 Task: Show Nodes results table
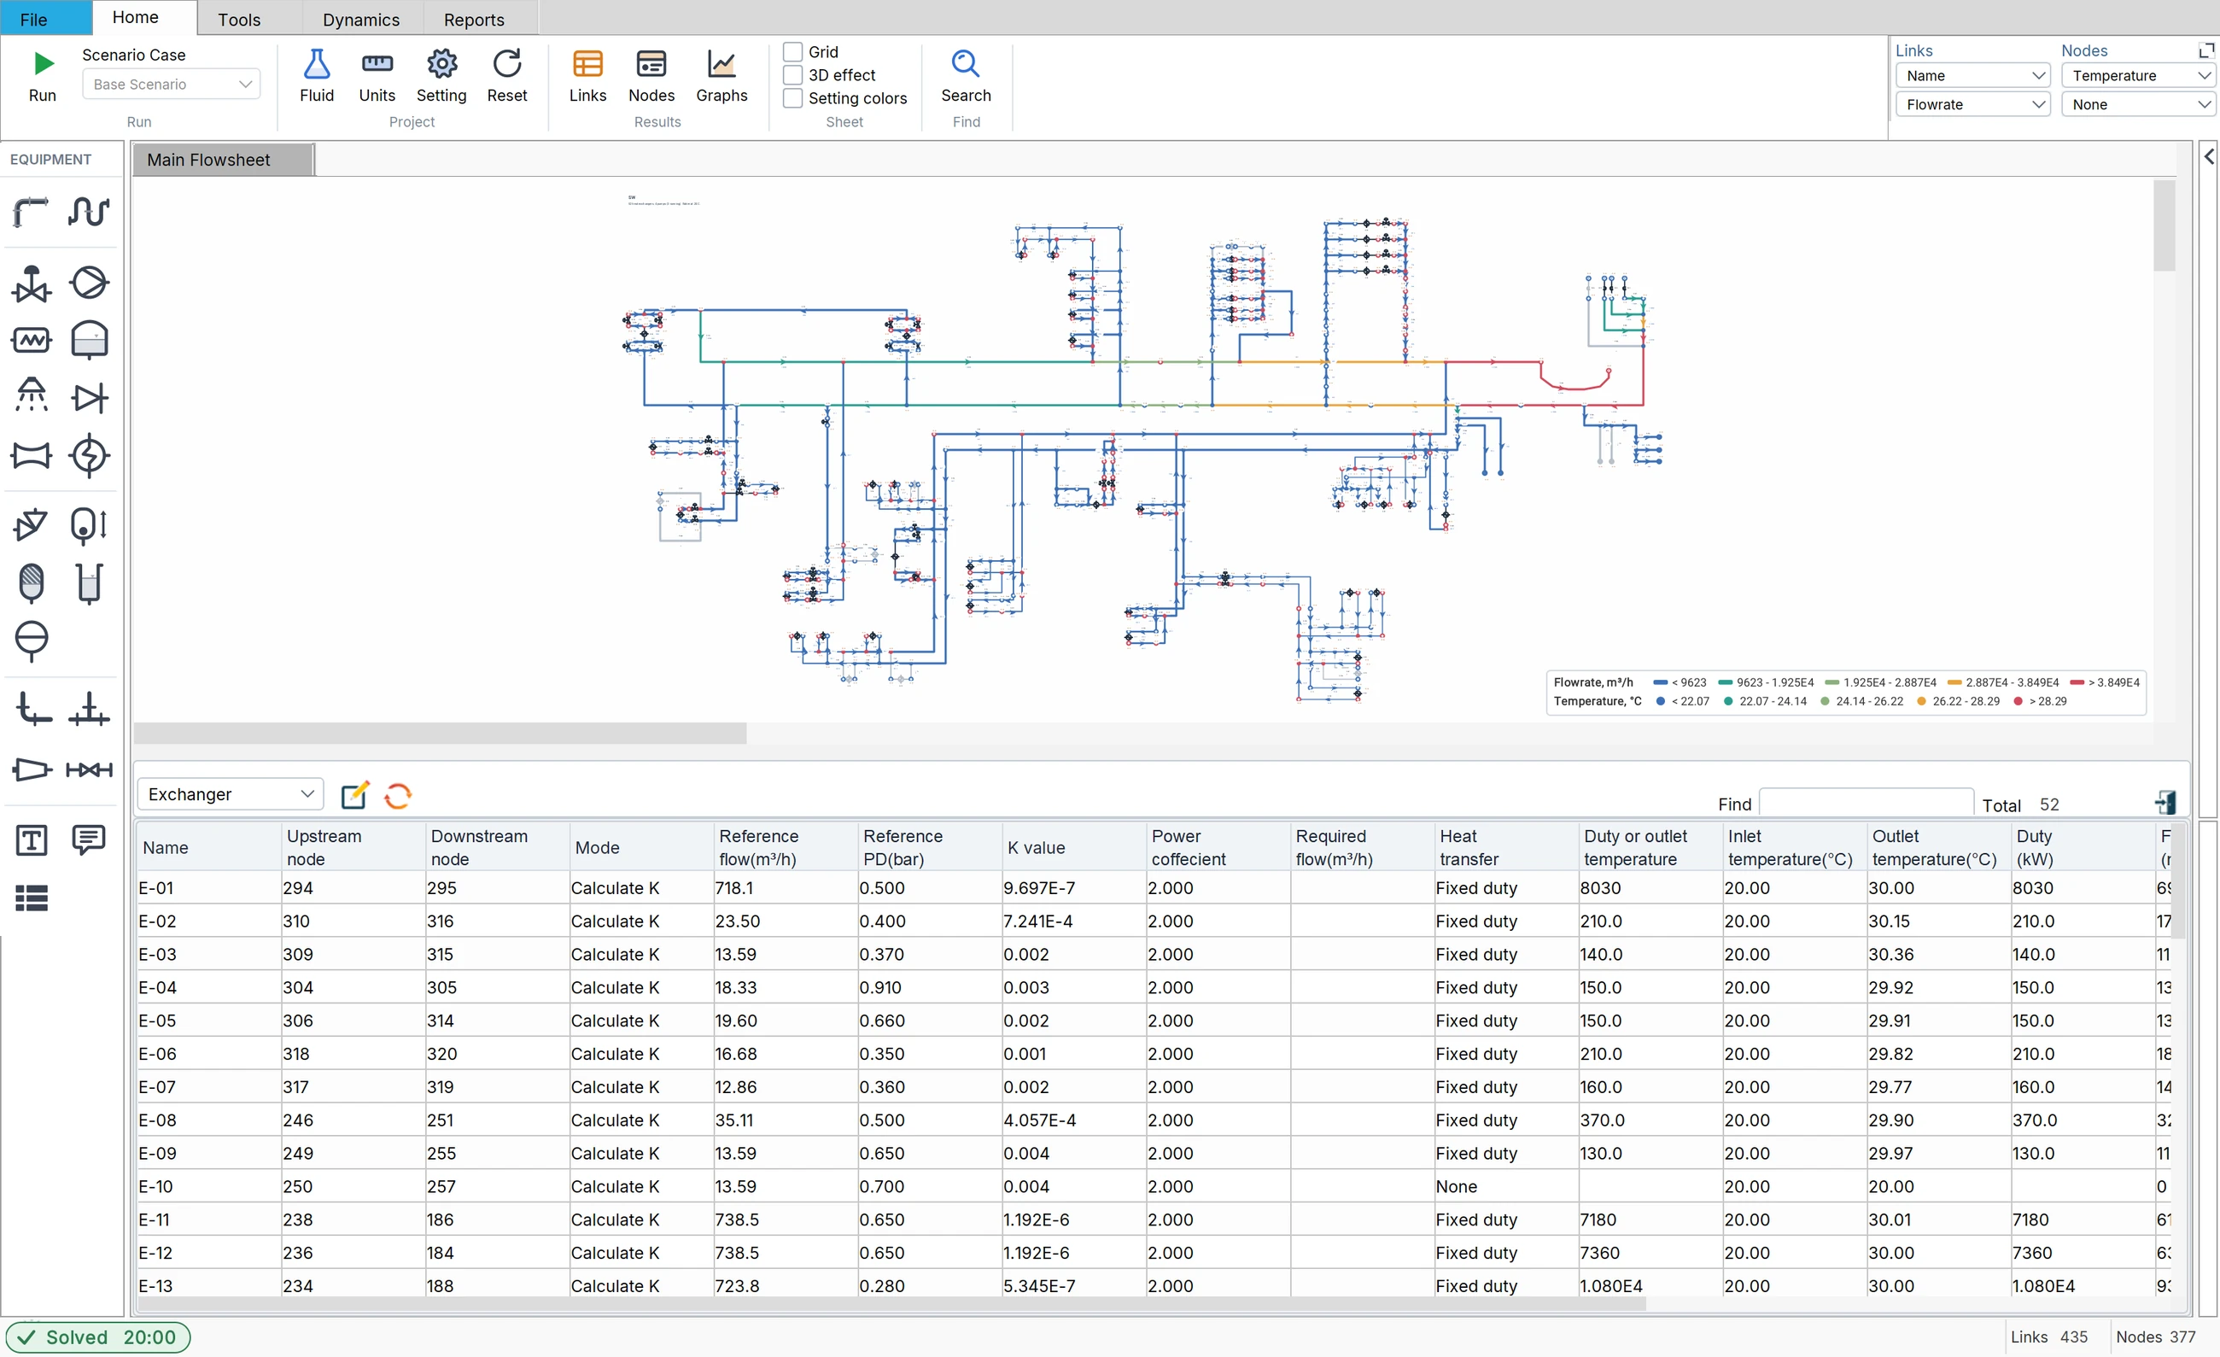(651, 64)
